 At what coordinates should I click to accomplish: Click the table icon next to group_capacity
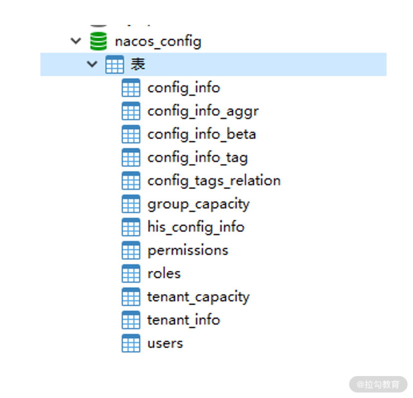pos(131,204)
